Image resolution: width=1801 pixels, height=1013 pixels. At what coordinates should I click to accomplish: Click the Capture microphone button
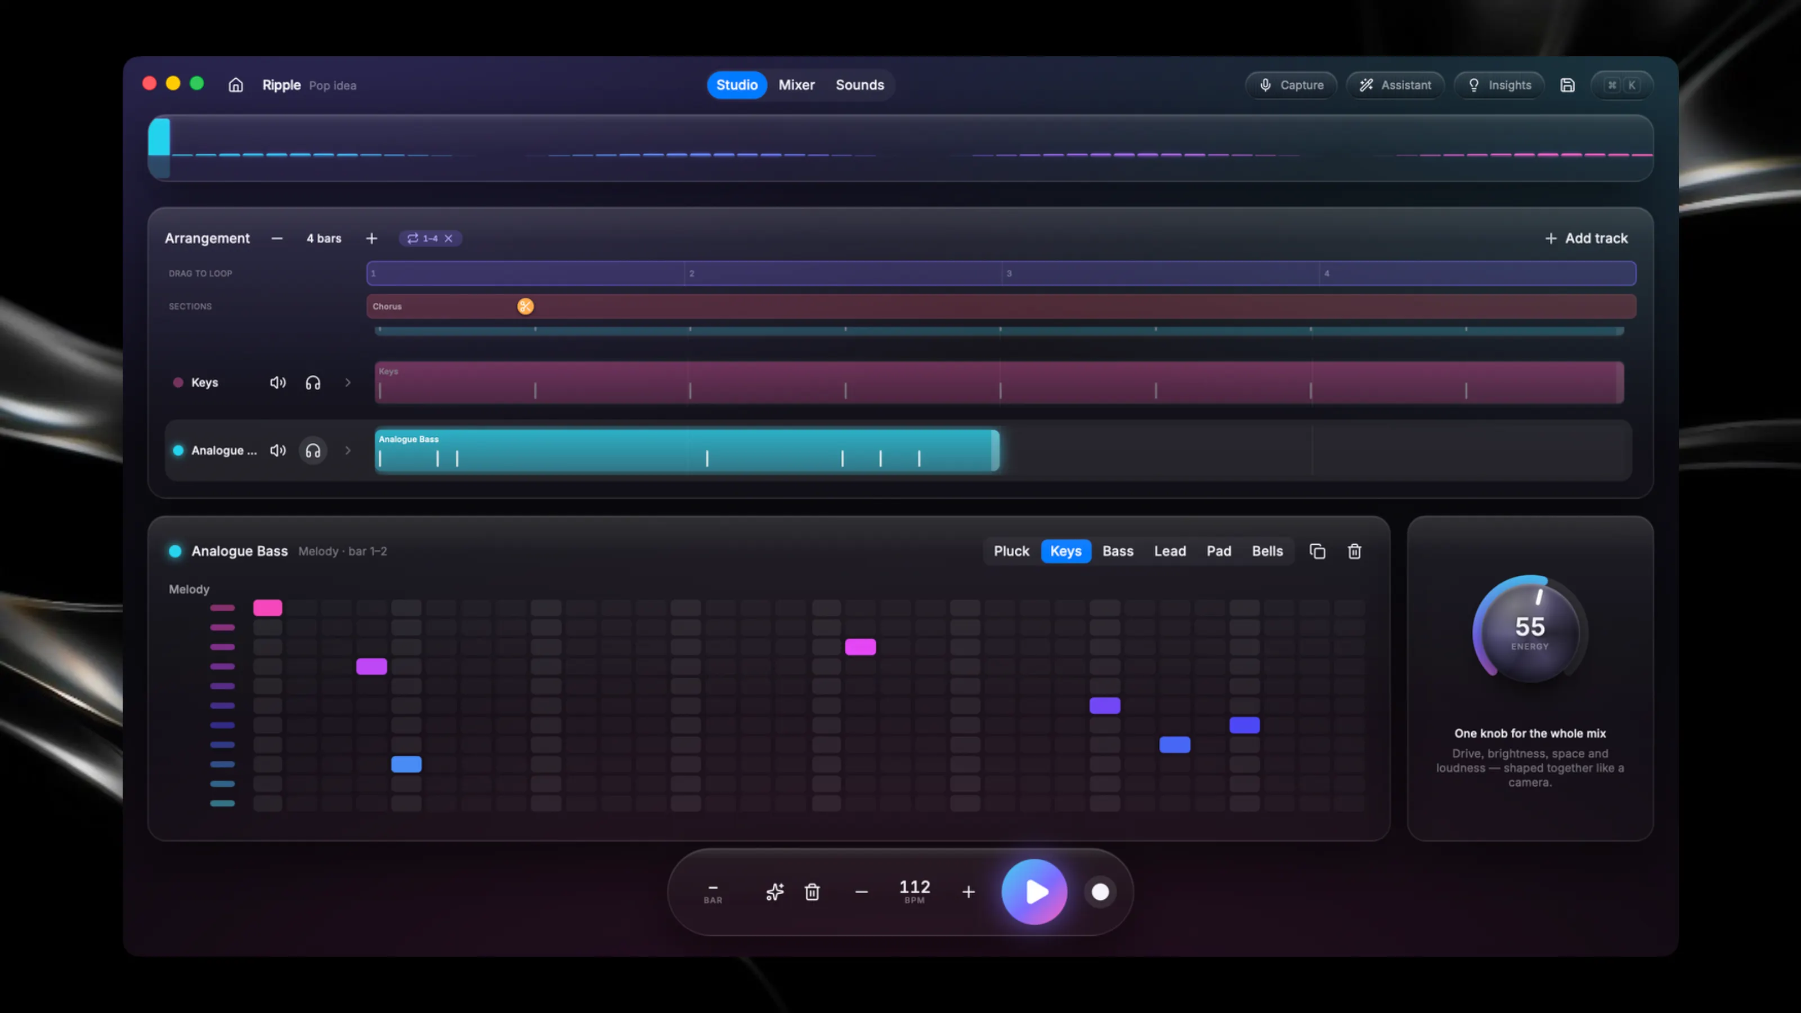click(x=1291, y=84)
